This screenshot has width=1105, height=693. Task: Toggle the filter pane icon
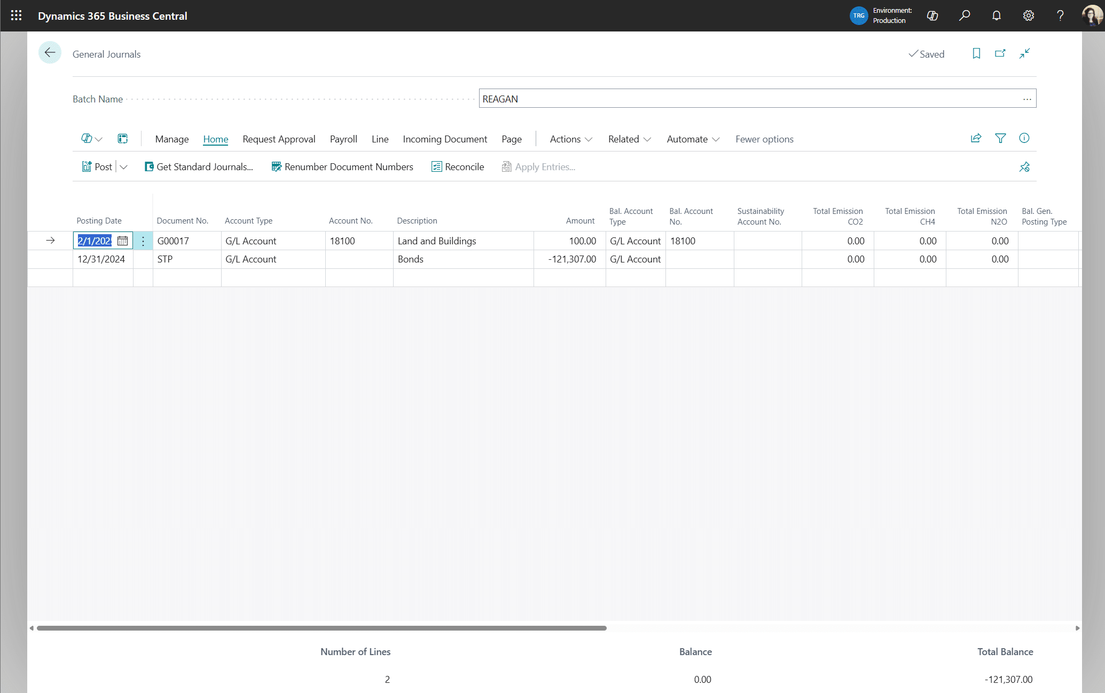click(x=1000, y=138)
